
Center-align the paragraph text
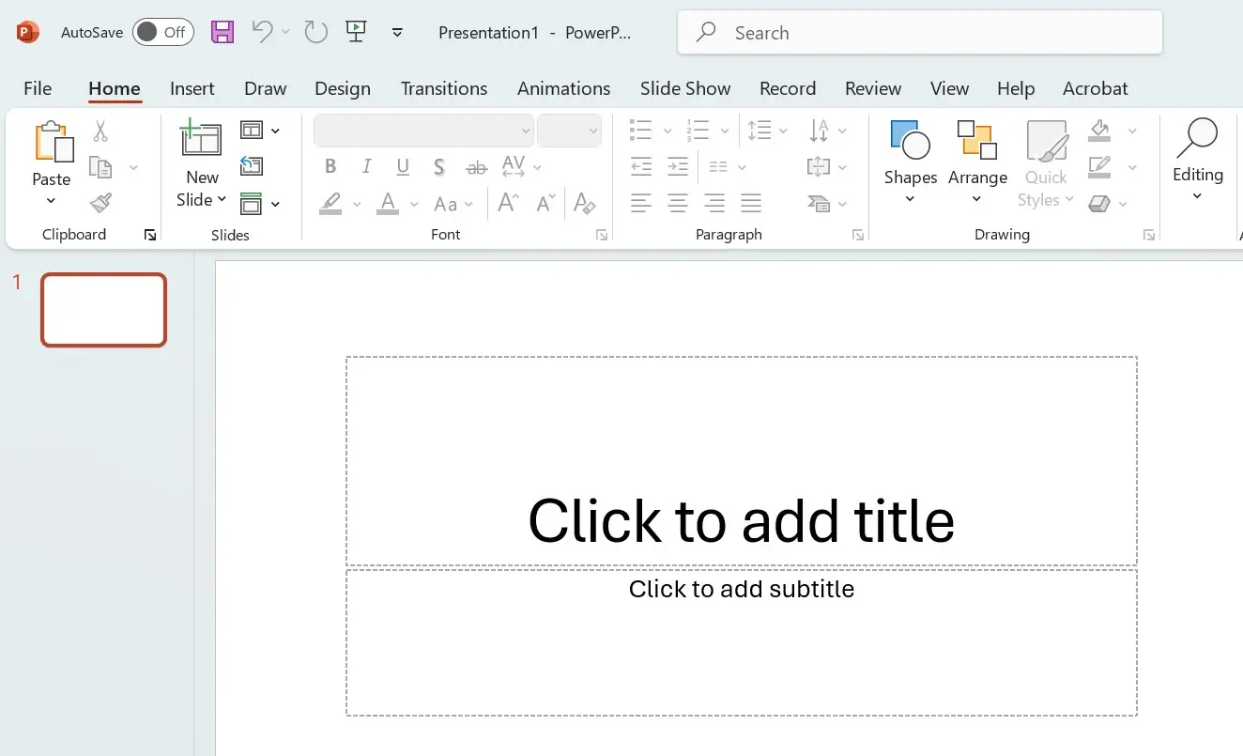678,203
